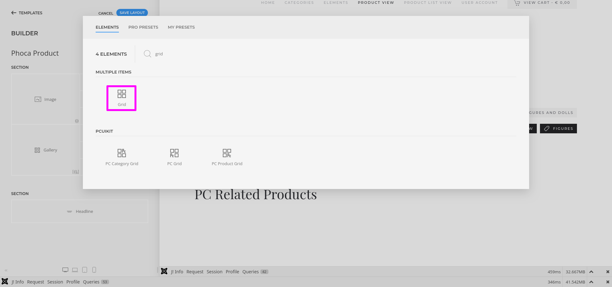Click the element search field containing 'grid'
The height and width of the screenshot is (287, 612).
click(223, 54)
